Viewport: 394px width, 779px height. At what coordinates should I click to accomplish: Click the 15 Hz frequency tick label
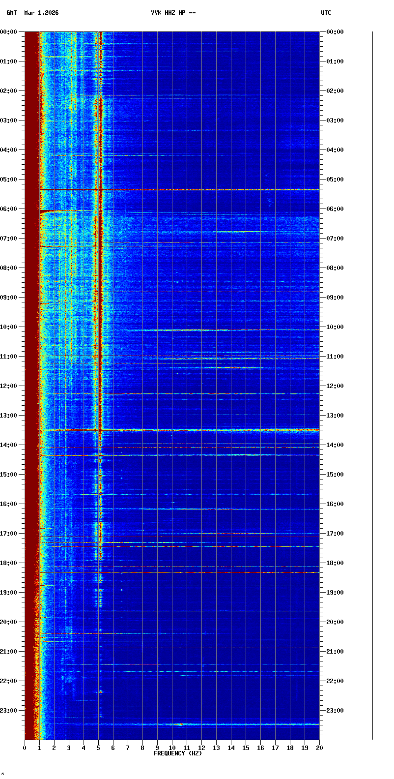(246, 748)
